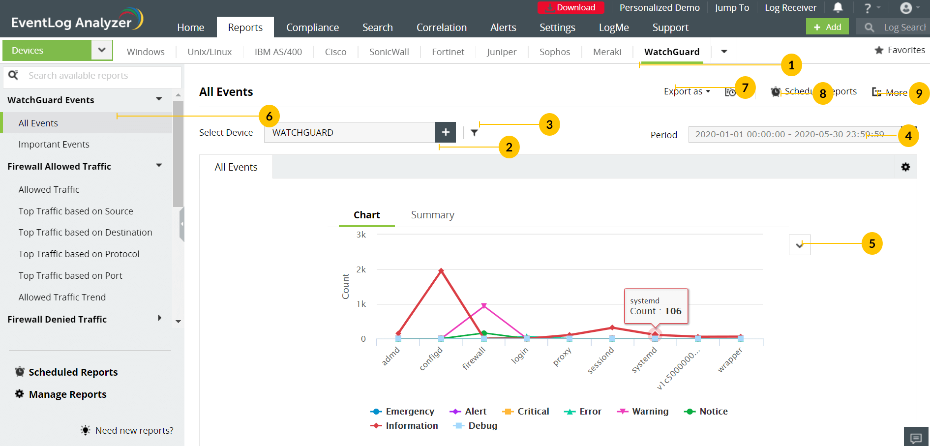Toggle the Warning series in the legend
930x446 pixels.
pyautogui.click(x=642, y=412)
